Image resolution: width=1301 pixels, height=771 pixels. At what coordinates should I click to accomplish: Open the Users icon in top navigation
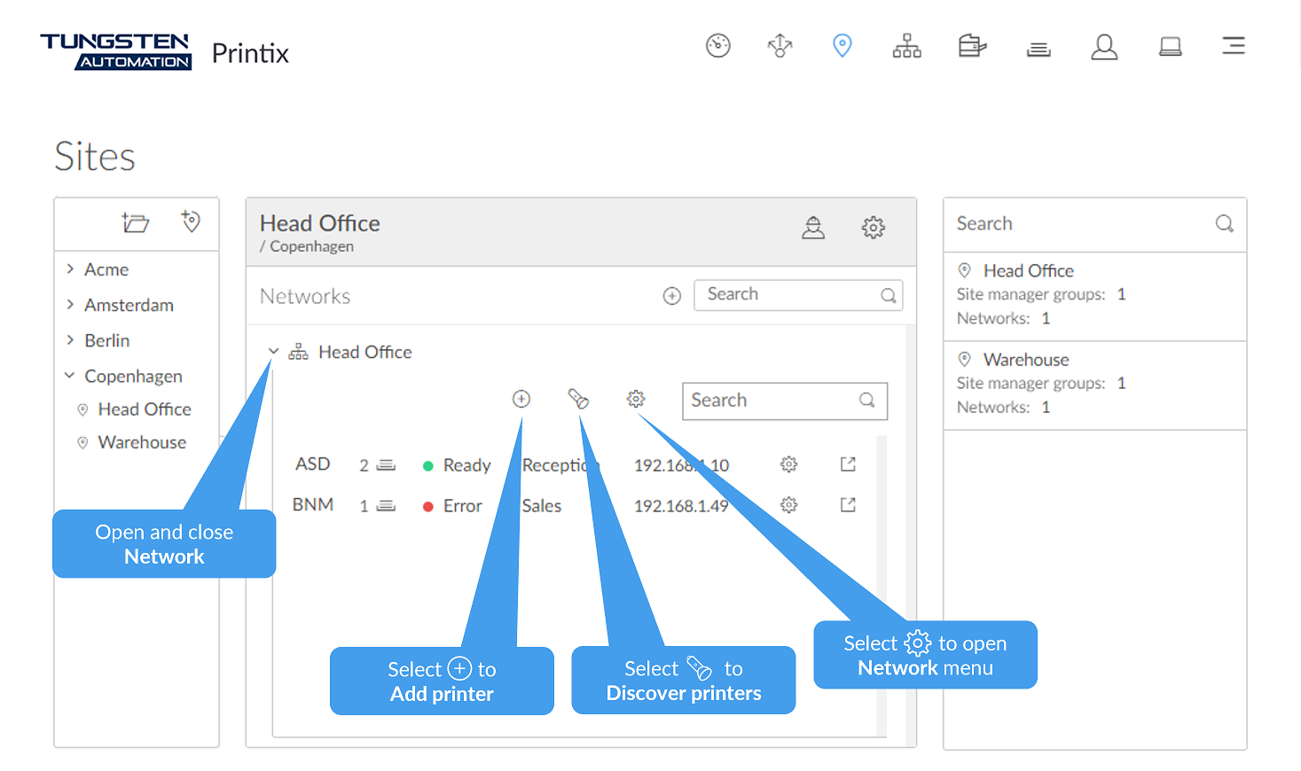1103,46
